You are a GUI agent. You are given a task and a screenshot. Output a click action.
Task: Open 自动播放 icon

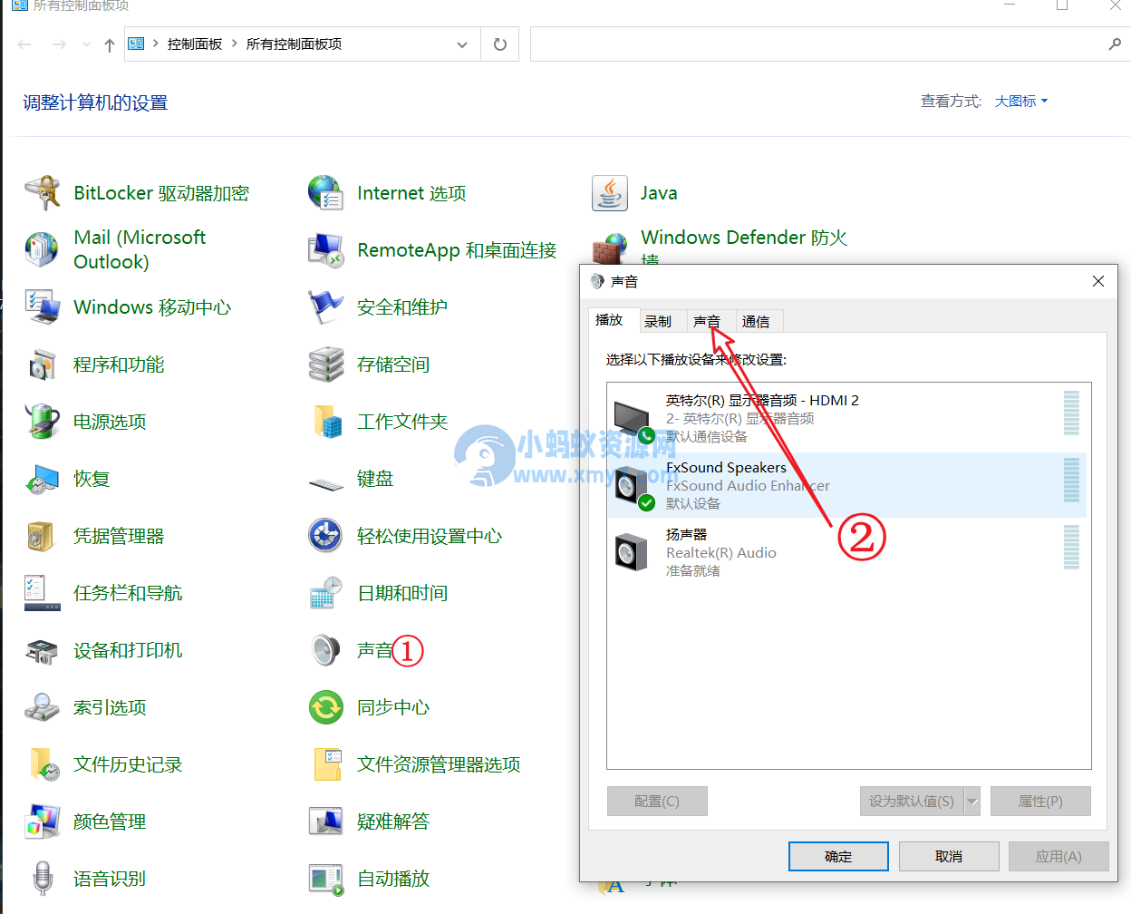pyautogui.click(x=326, y=879)
